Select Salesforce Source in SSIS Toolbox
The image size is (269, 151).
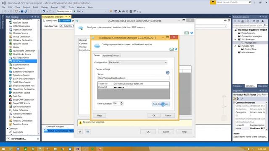(21, 75)
